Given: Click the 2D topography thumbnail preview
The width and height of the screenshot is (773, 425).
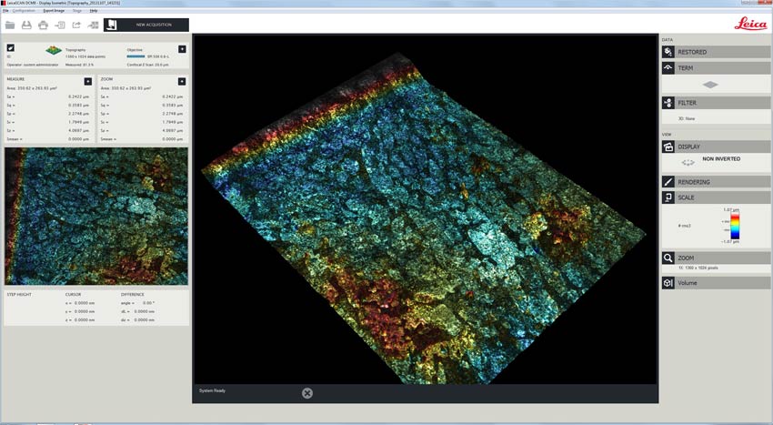Looking at the screenshot, I should click(x=95, y=217).
